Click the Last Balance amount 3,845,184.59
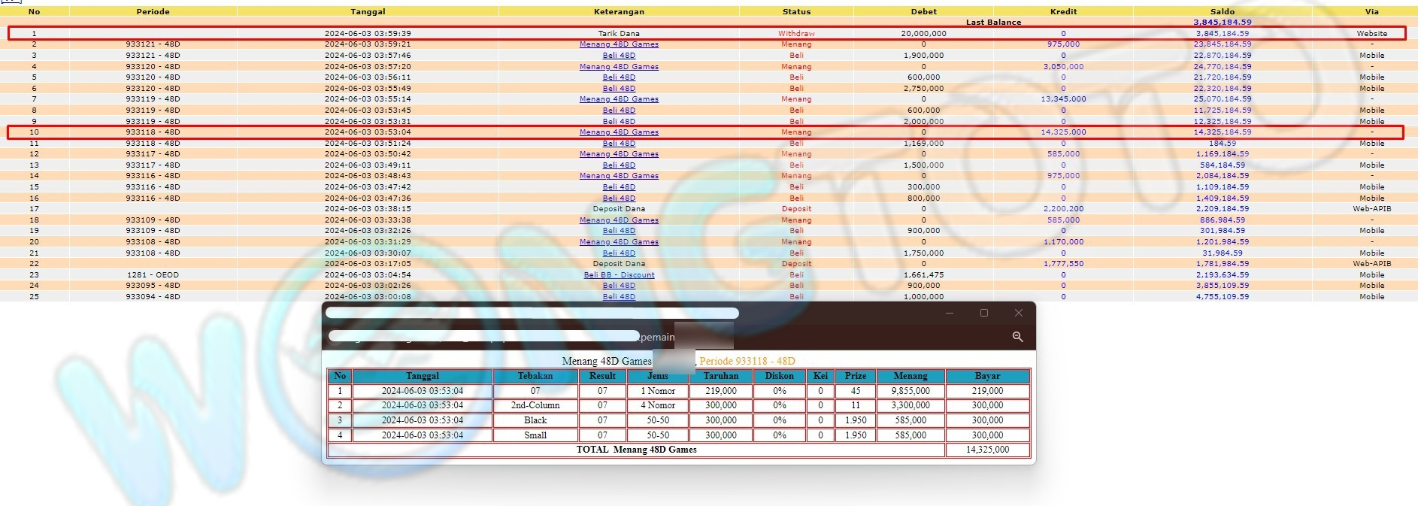Viewport: 1418px width, 506px height. point(1222,23)
